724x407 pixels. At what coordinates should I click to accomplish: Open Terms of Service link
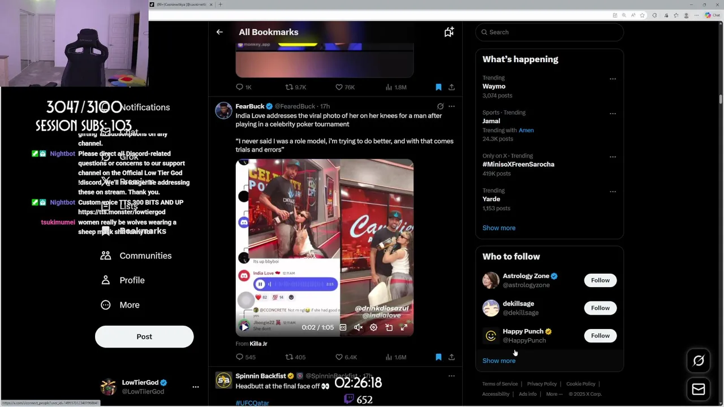coord(500,384)
